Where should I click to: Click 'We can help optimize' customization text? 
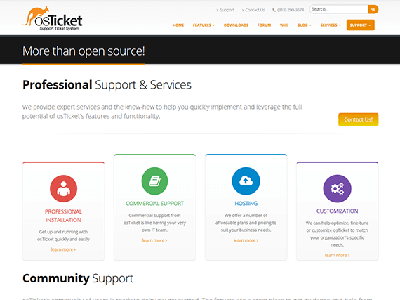click(x=338, y=234)
